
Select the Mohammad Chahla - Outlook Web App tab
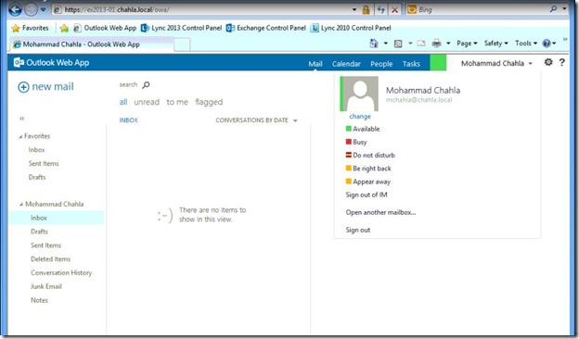pyautogui.click(x=91, y=44)
